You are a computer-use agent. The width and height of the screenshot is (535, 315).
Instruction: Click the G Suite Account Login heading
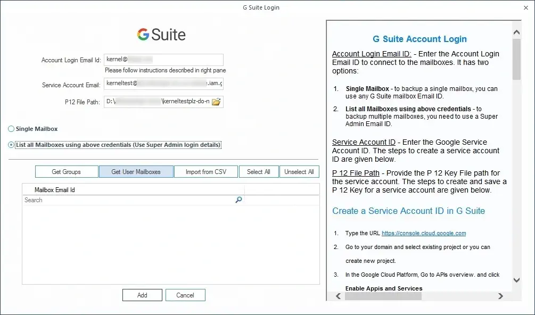pos(419,39)
